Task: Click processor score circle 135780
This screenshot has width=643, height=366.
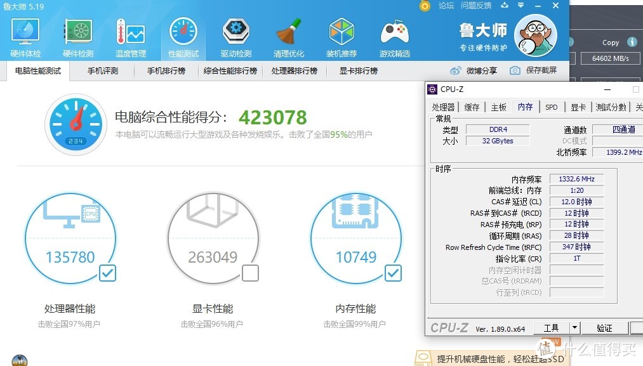Action: [x=70, y=239]
